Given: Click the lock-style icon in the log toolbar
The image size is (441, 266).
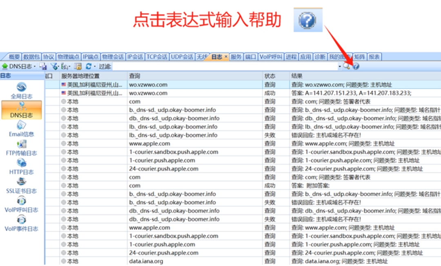Looking at the screenshot, I should pyautogui.click(x=78, y=66).
